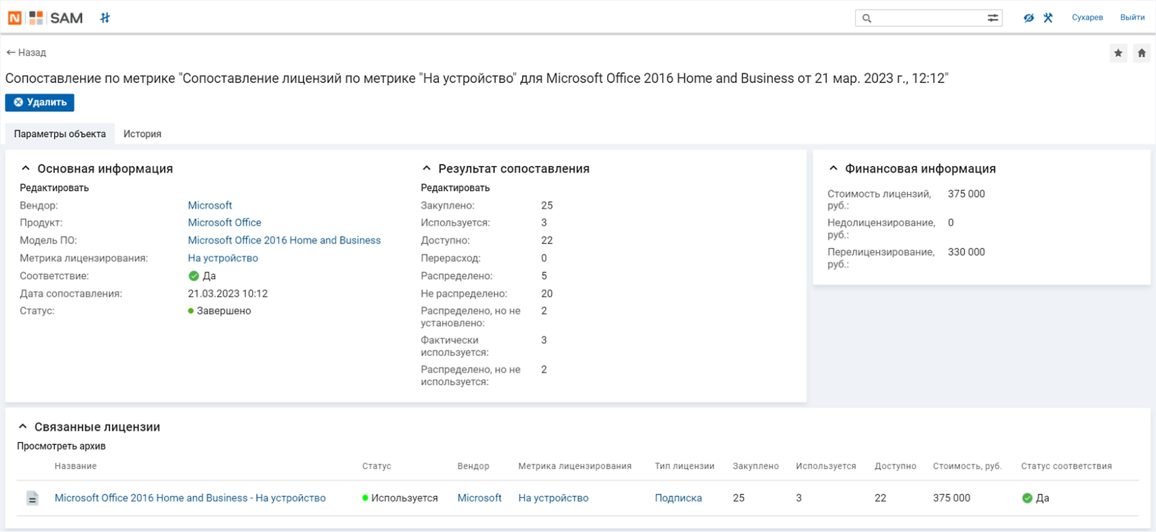This screenshot has width=1156, height=532.
Task: Sort by Вендор column header
Action: [x=473, y=466]
